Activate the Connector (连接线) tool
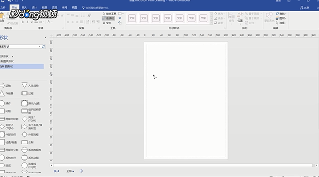The width and height of the screenshot is (319, 177). pyautogui.click(x=108, y=18)
